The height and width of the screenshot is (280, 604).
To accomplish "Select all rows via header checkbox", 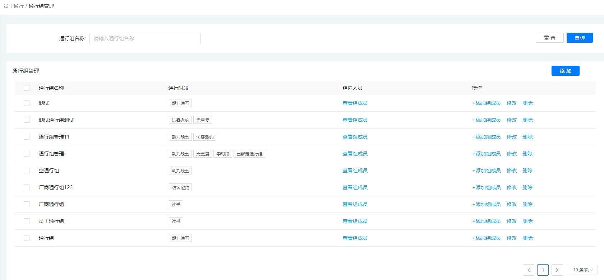I will (x=27, y=88).
